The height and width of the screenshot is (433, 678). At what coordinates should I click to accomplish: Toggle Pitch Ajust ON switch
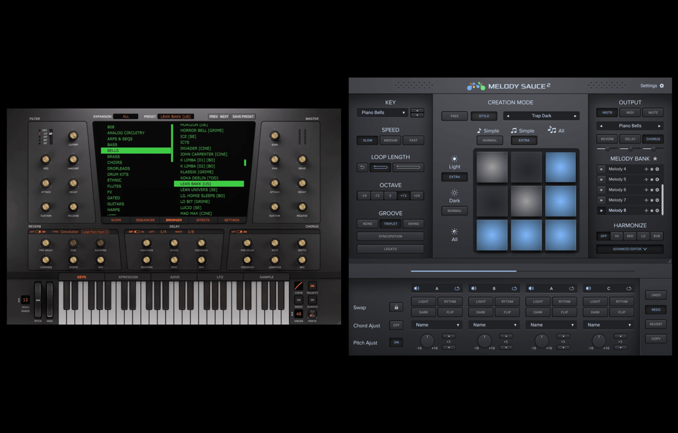[396, 342]
